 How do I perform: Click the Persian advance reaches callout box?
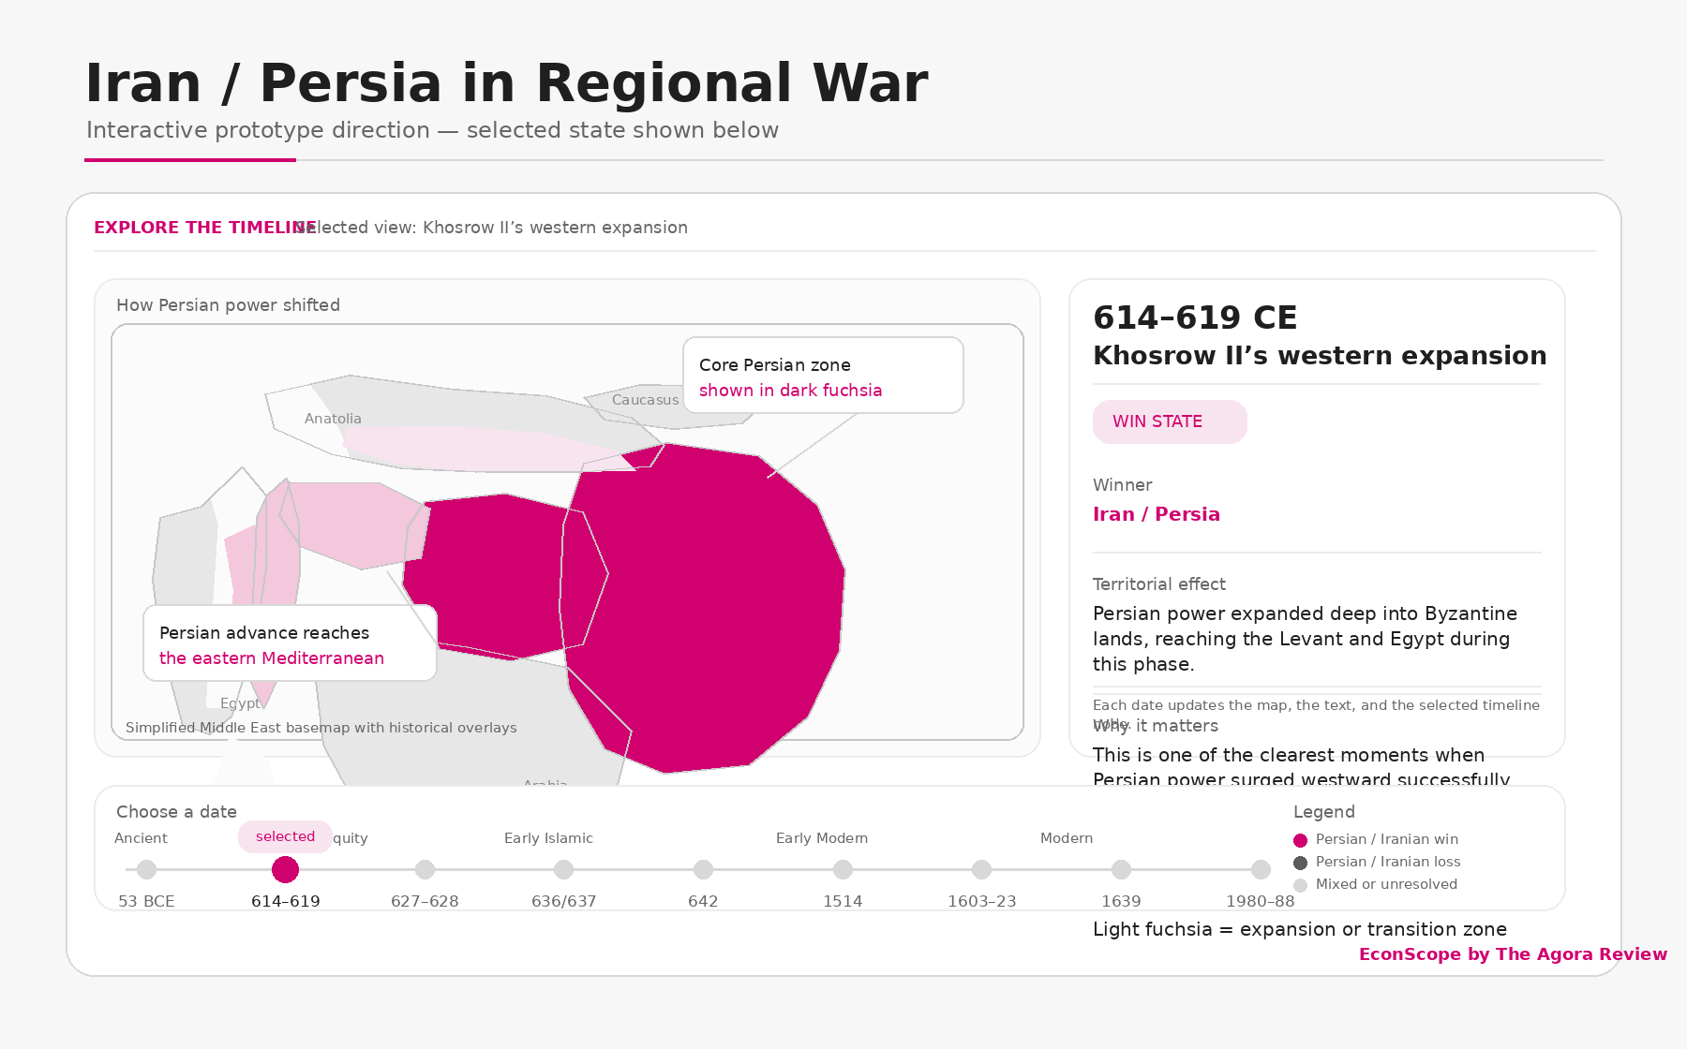pyautogui.click(x=290, y=643)
